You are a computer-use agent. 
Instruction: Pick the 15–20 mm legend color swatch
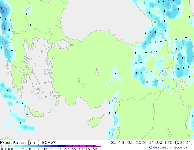coord(47,146)
